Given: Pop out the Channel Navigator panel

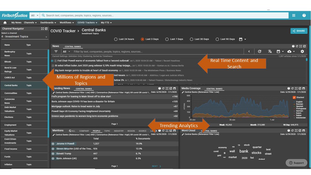Looking at the screenshot, I should (46, 29).
